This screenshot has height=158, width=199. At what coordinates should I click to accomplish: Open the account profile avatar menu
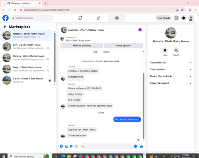point(191,18)
